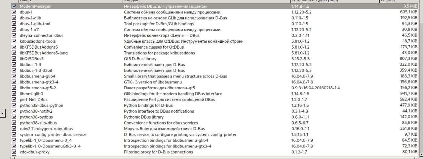Toggle checkbox for python38-notify2
The image size is (423, 159).
click(x=14, y=111)
